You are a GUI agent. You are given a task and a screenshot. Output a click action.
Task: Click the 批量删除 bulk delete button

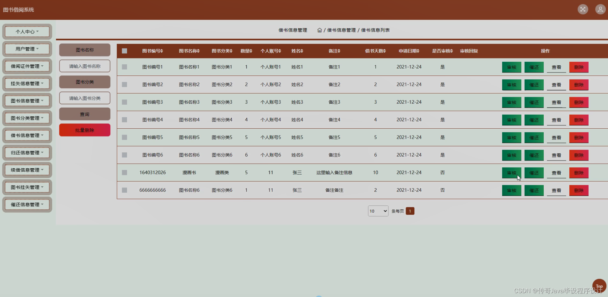(84, 130)
